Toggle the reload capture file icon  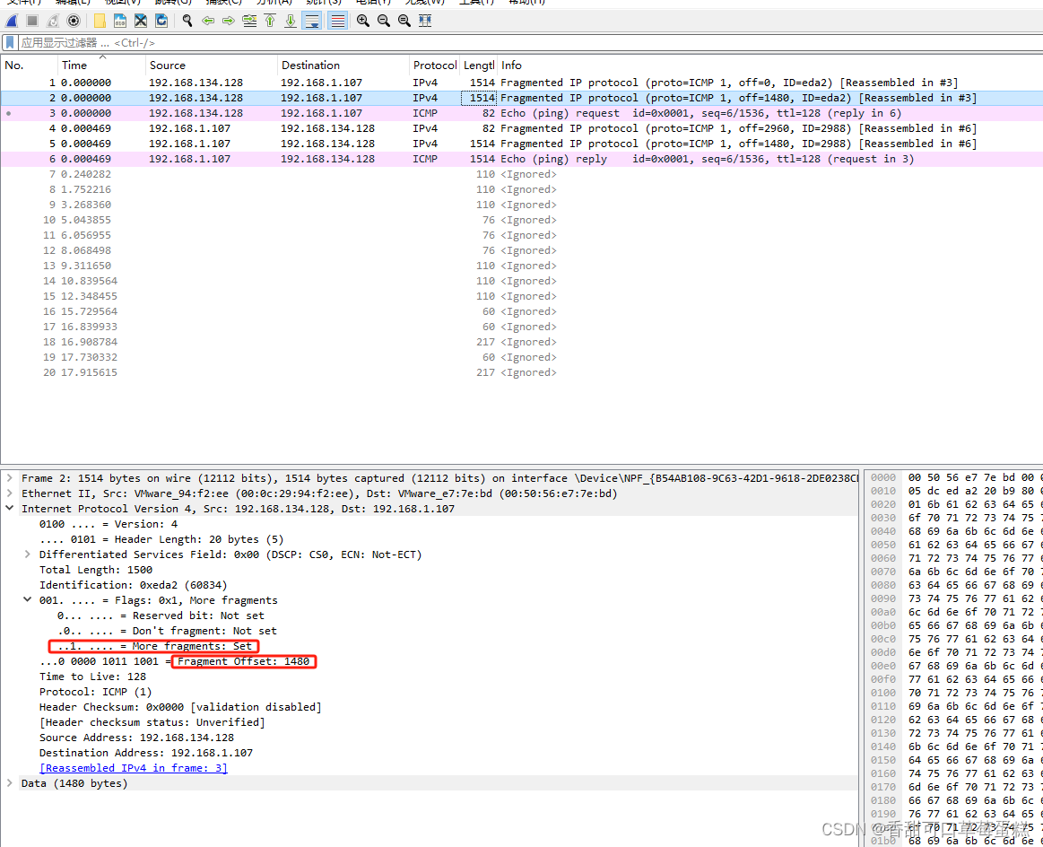[x=161, y=21]
